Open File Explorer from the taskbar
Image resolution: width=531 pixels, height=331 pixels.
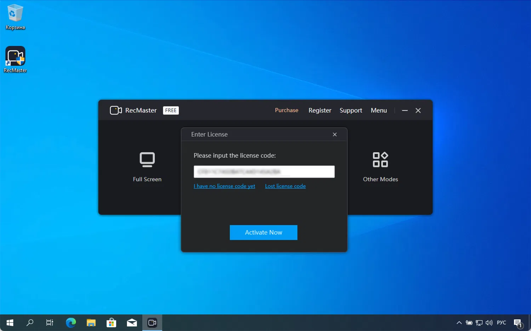click(91, 323)
